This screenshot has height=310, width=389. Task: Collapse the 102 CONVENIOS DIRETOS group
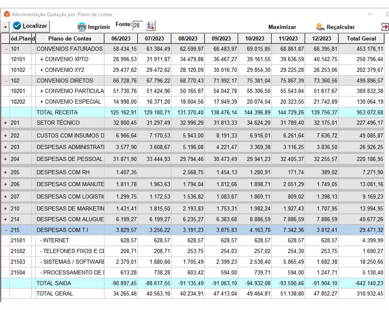pyautogui.click(x=6, y=81)
